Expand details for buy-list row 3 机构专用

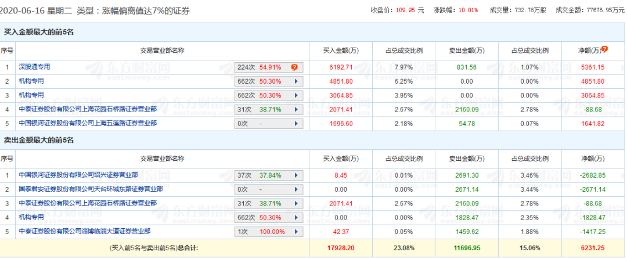click(x=296, y=95)
